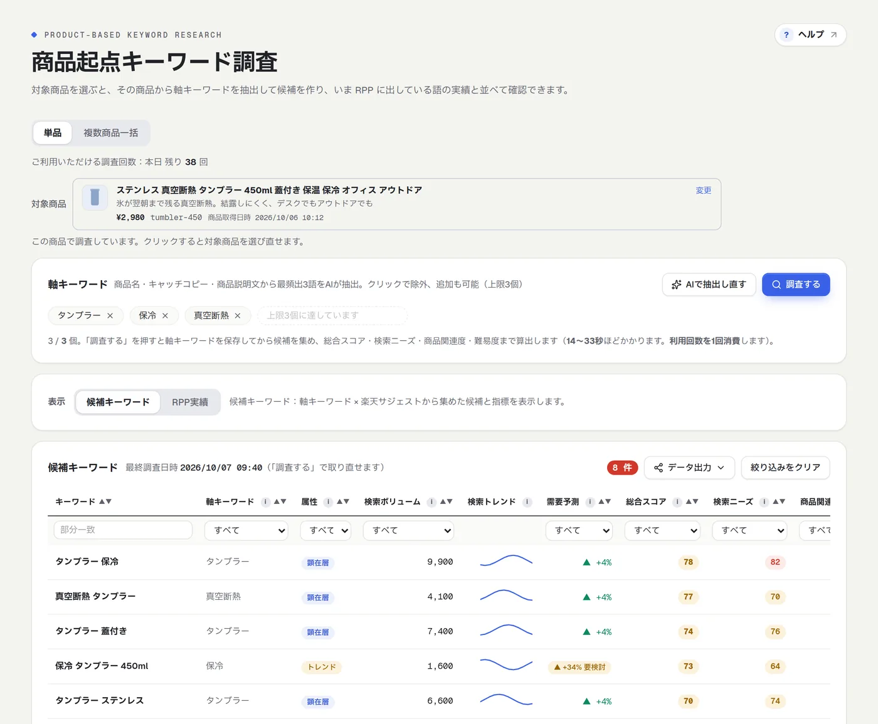The width and height of the screenshot is (878, 724).
Task: Click total score 78 badge
Action: tap(688, 562)
